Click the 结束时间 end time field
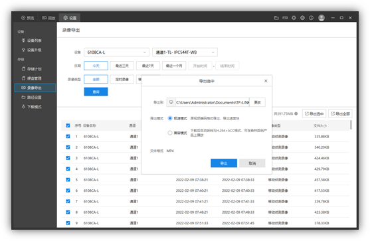Image resolution: width=370 pixels, height=241 pixels. tap(227, 66)
